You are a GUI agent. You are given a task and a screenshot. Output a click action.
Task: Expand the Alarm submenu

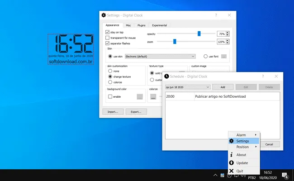[244, 135]
